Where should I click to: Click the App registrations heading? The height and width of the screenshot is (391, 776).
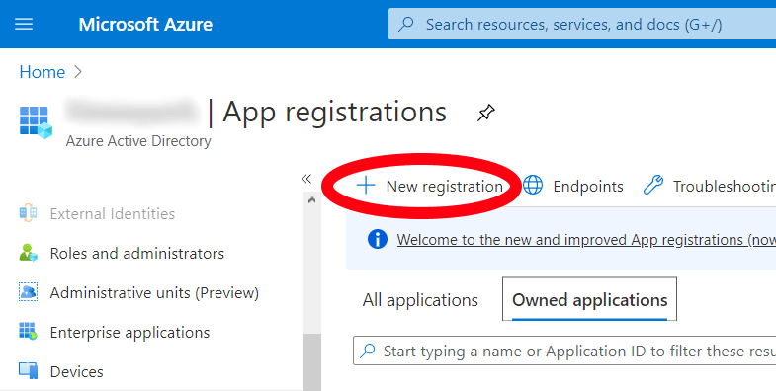[x=334, y=112]
